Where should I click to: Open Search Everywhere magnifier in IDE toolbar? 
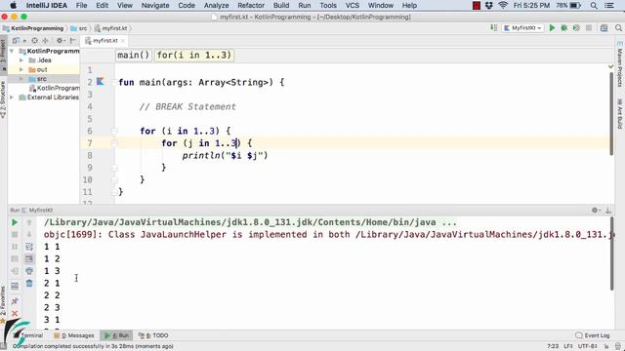point(618,28)
